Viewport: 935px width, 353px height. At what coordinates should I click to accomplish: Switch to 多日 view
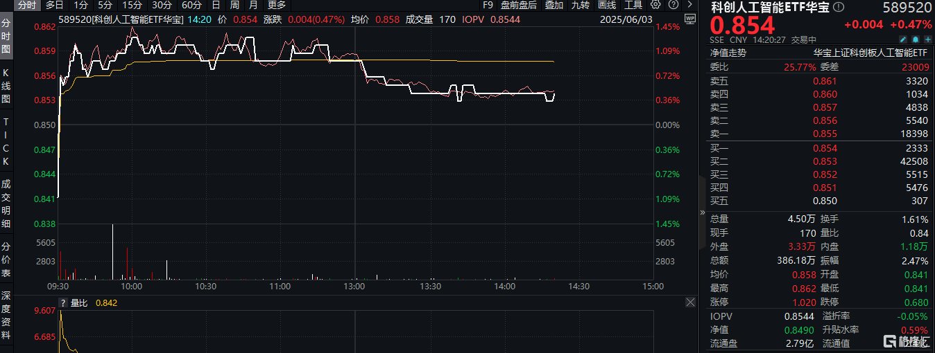54,5
